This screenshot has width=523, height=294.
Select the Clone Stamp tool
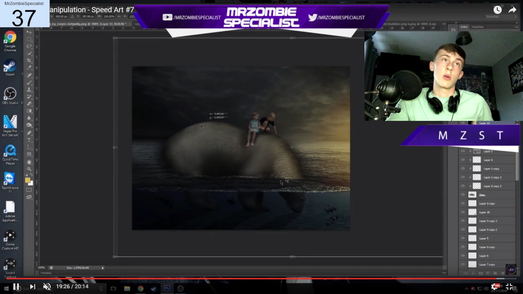click(29, 89)
